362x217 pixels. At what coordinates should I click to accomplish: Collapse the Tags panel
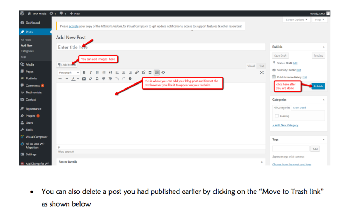[324, 140]
